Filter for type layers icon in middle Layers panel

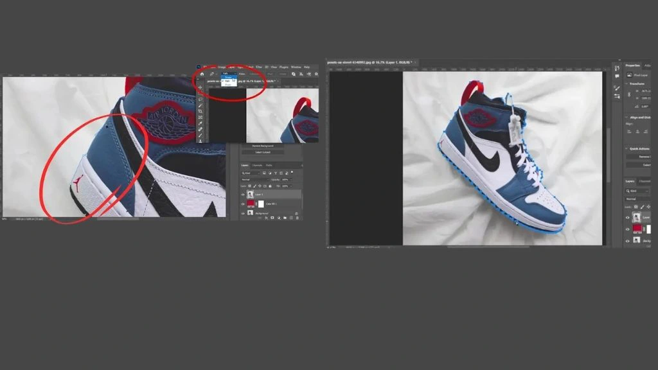(275, 173)
